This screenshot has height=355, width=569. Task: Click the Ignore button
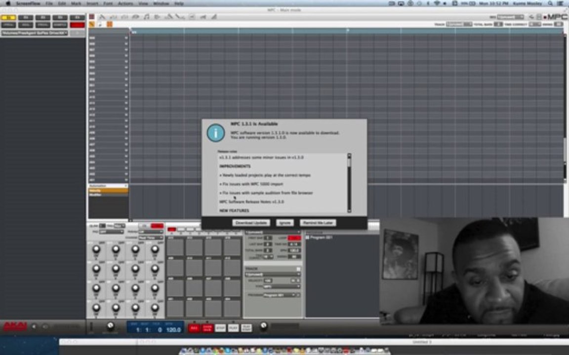tap(285, 223)
